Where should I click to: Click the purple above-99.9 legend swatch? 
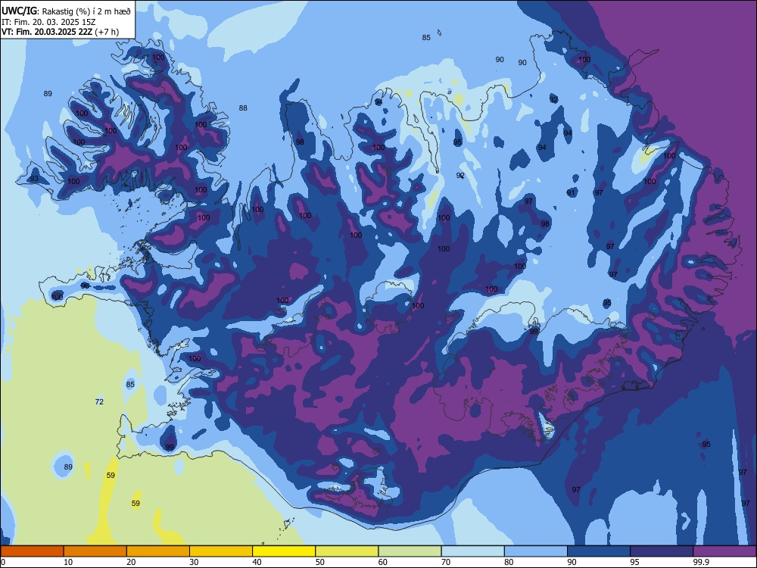coord(725,551)
